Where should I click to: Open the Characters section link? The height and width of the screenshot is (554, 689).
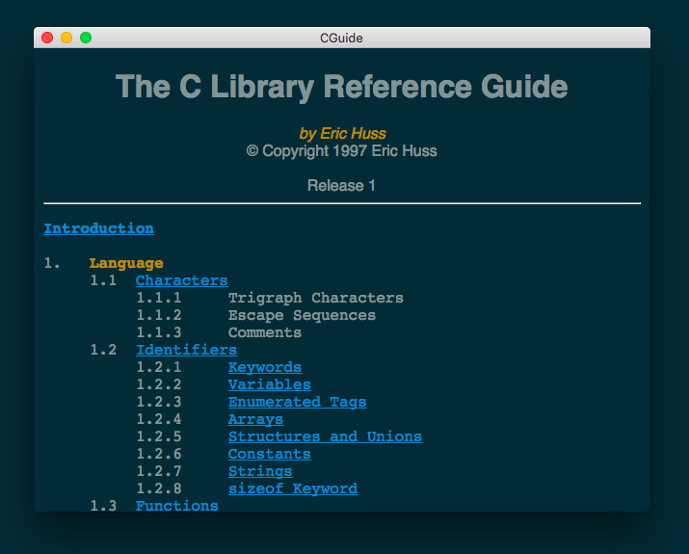[181, 280]
